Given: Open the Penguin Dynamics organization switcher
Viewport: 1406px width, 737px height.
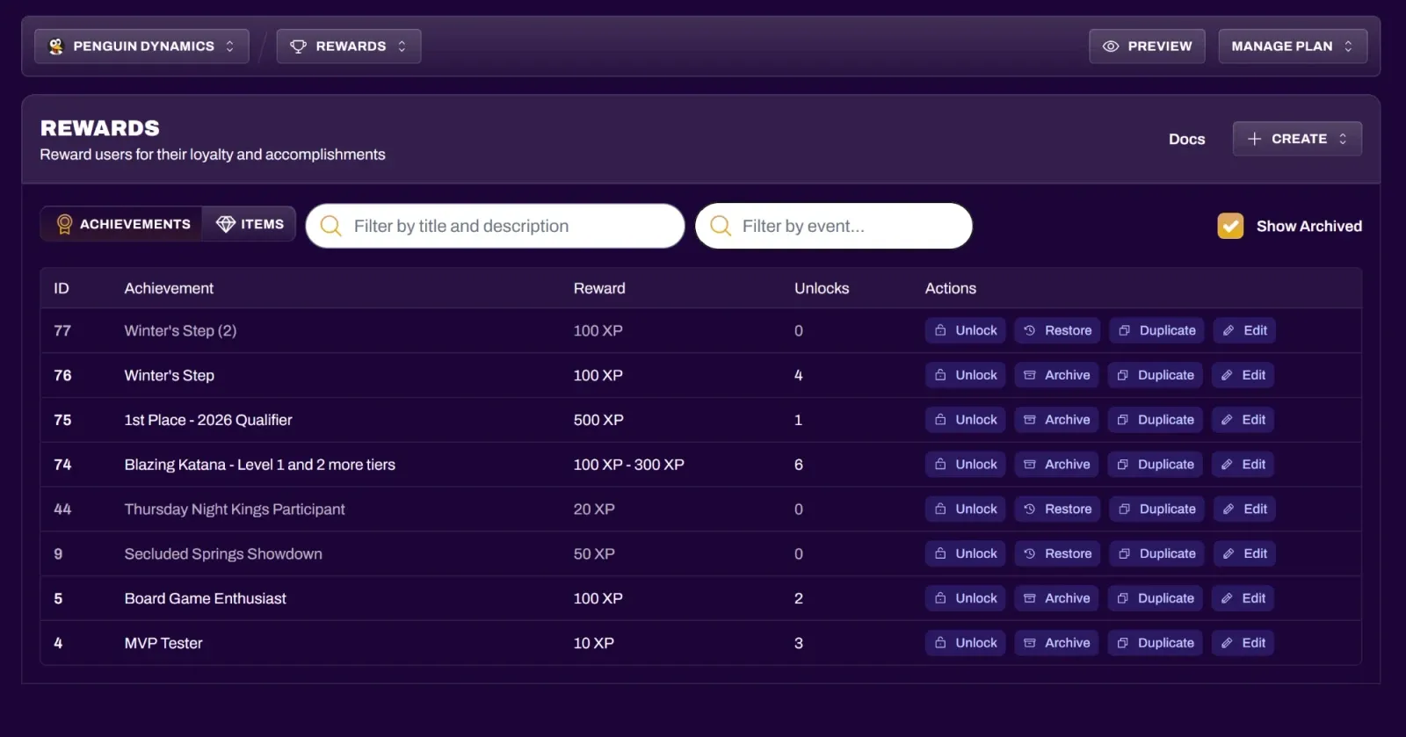Looking at the screenshot, I should coord(141,47).
